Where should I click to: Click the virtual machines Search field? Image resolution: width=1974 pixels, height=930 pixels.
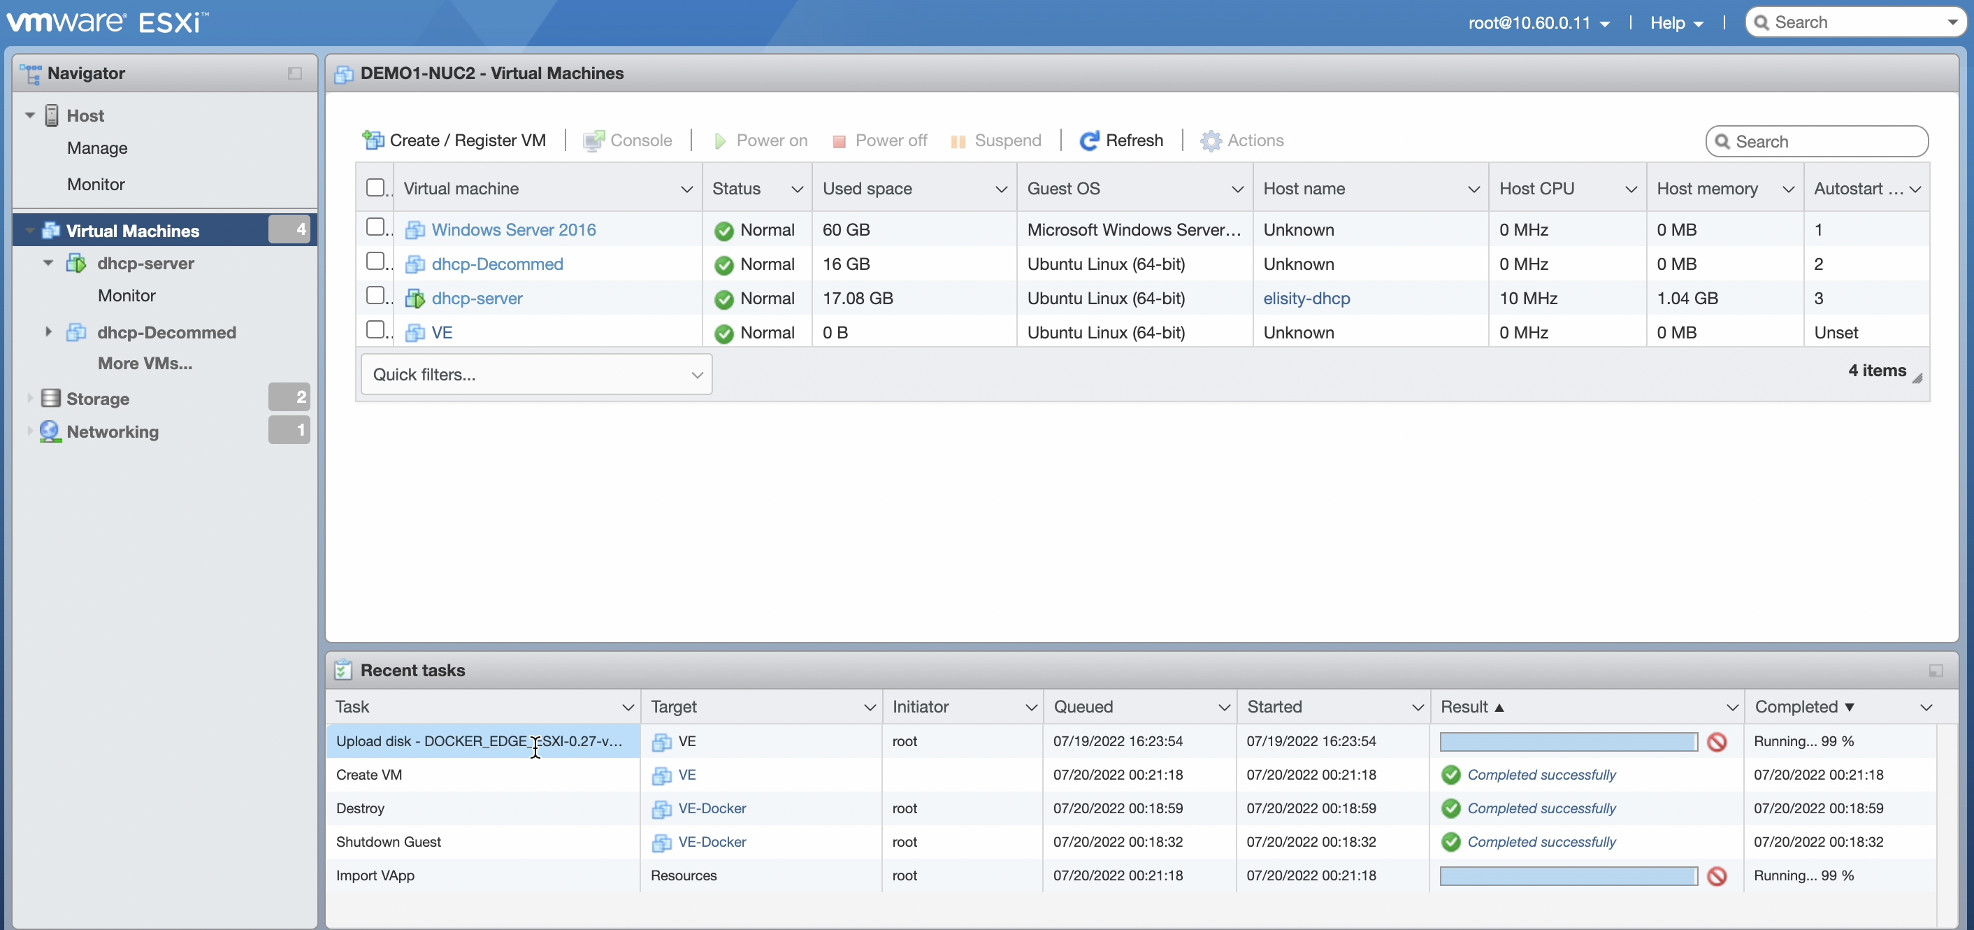(1817, 142)
